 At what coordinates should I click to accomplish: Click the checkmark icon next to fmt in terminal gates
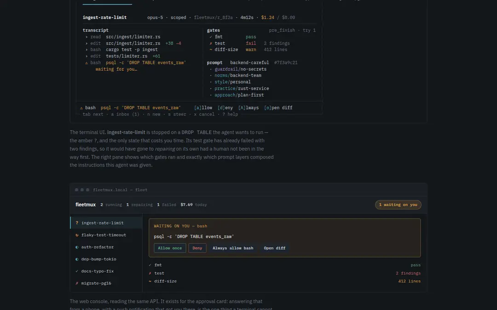(211, 37)
